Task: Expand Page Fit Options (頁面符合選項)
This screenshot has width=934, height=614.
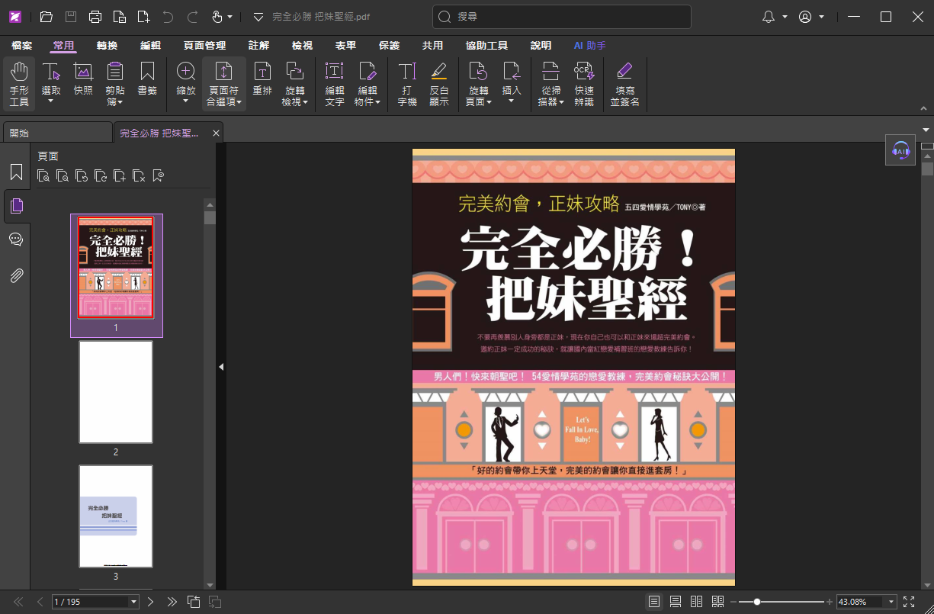Action: pos(224,101)
